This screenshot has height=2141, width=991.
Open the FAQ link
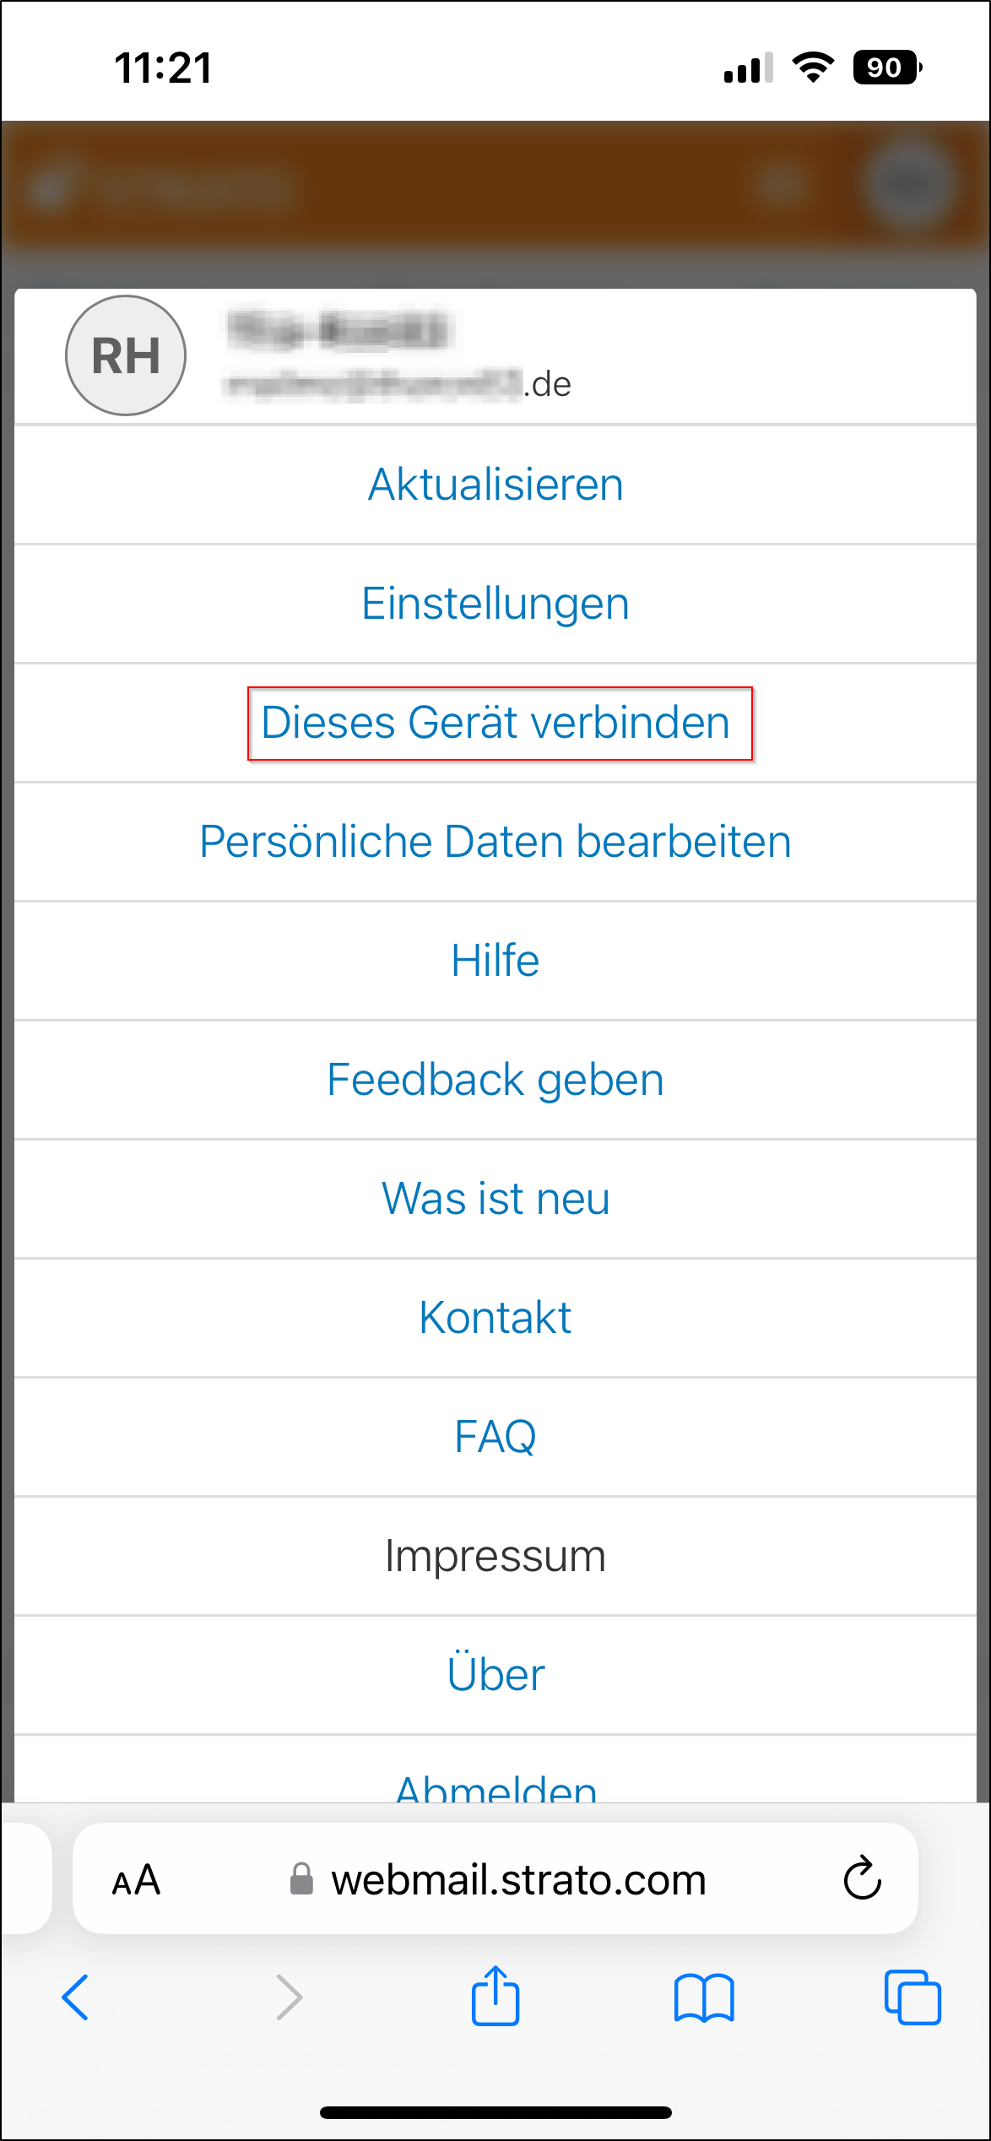495,1437
